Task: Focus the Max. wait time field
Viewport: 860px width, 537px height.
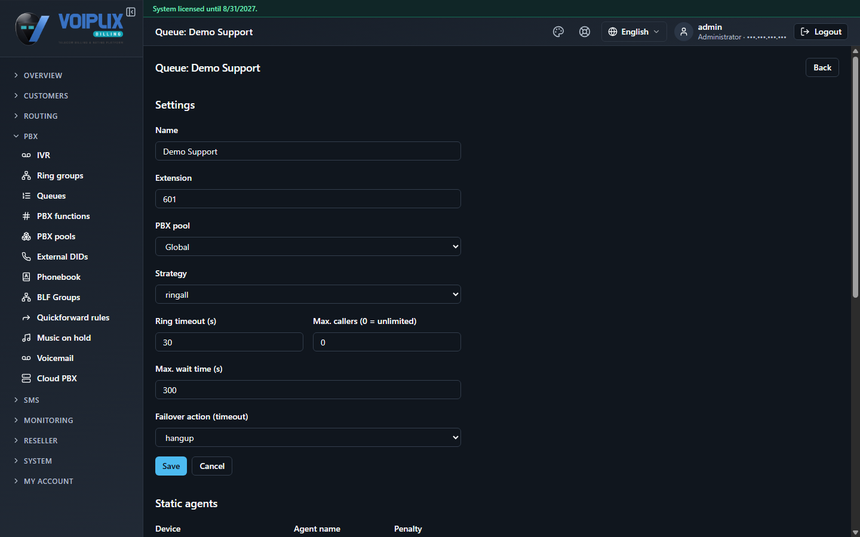Action: [x=308, y=390]
